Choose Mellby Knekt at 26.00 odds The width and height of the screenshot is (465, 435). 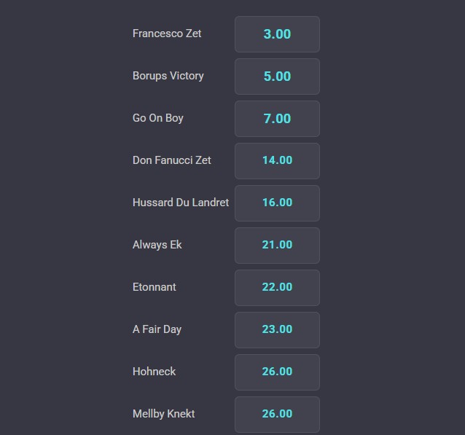pos(277,415)
